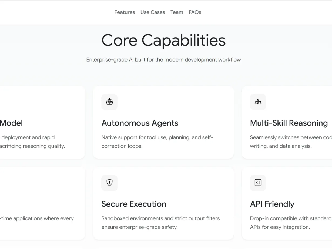This screenshot has width=332, height=249.
Task: Click the robot icon for Autonomous Agents
Action: click(x=109, y=102)
